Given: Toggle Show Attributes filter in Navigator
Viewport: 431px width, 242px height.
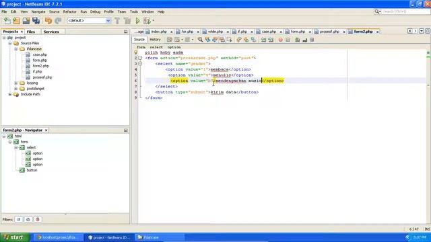Looking at the screenshot, I should click(x=19, y=219).
